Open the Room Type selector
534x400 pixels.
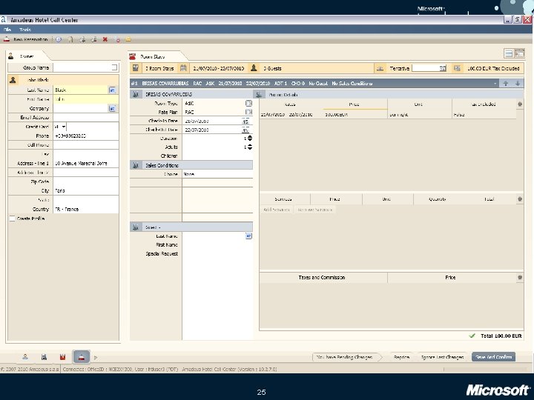pos(248,103)
